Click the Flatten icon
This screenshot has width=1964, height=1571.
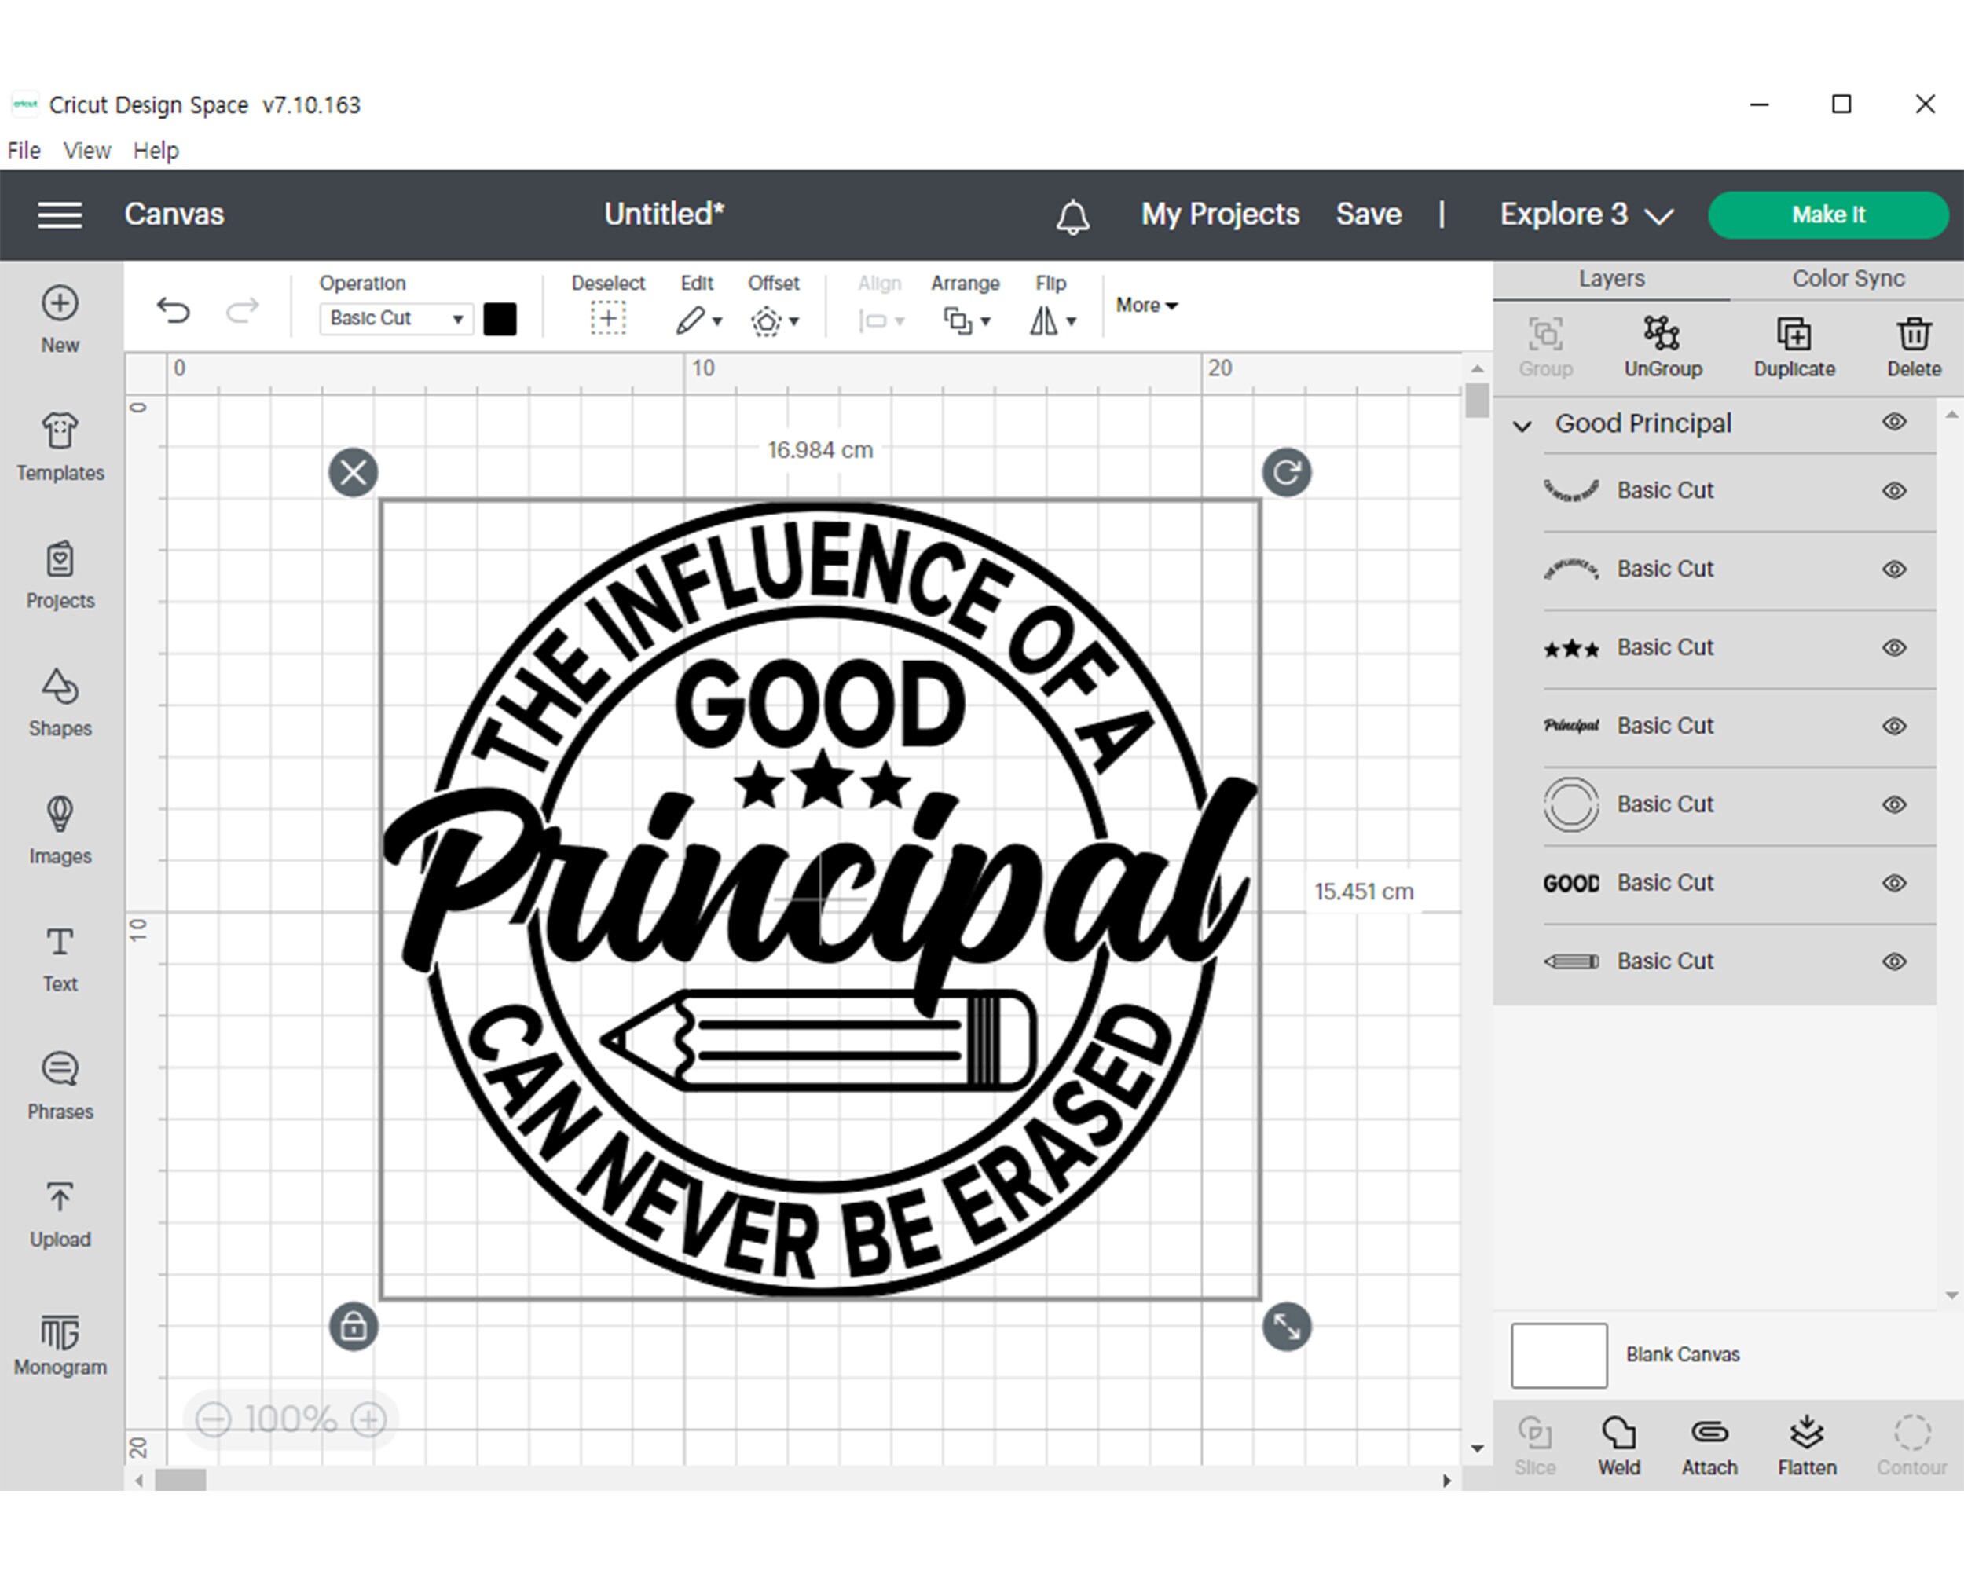(x=1806, y=1445)
